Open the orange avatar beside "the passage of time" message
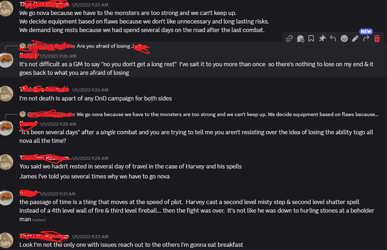 6,197
